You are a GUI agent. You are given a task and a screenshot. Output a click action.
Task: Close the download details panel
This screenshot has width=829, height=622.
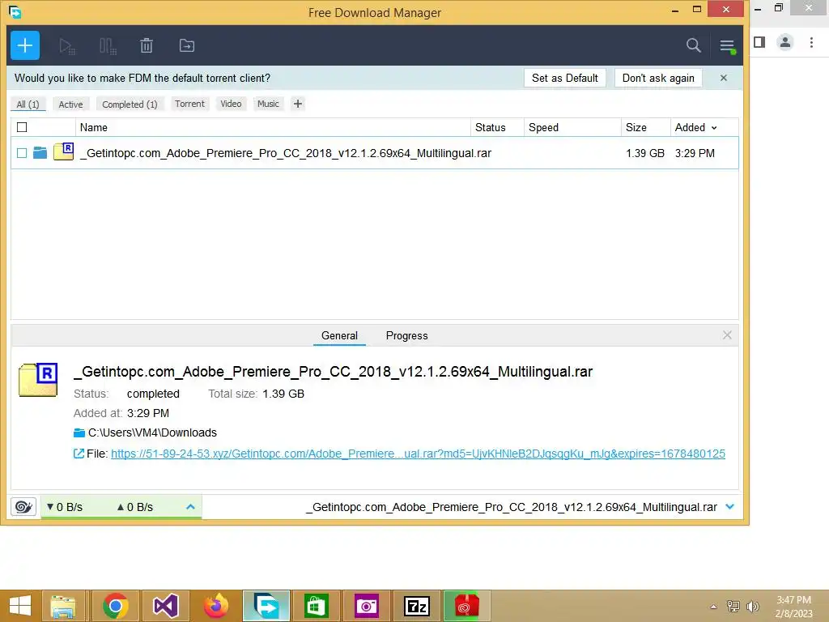727,334
